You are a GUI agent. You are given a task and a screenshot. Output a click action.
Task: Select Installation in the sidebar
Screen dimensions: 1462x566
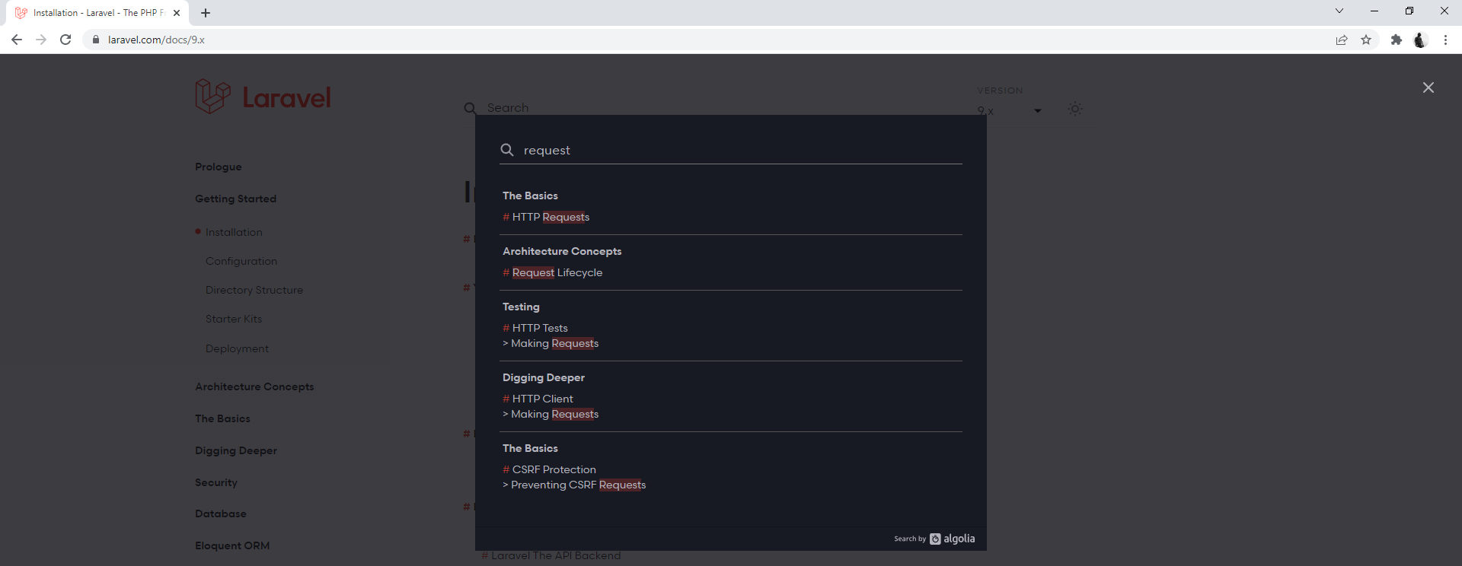(234, 232)
